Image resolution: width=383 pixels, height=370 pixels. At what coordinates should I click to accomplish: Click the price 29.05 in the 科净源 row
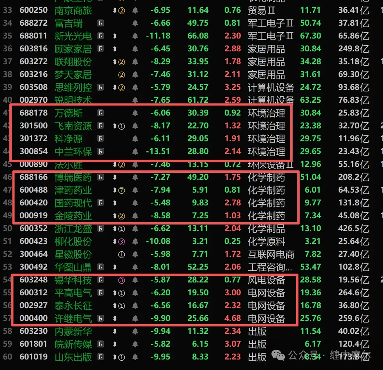(x=198, y=139)
